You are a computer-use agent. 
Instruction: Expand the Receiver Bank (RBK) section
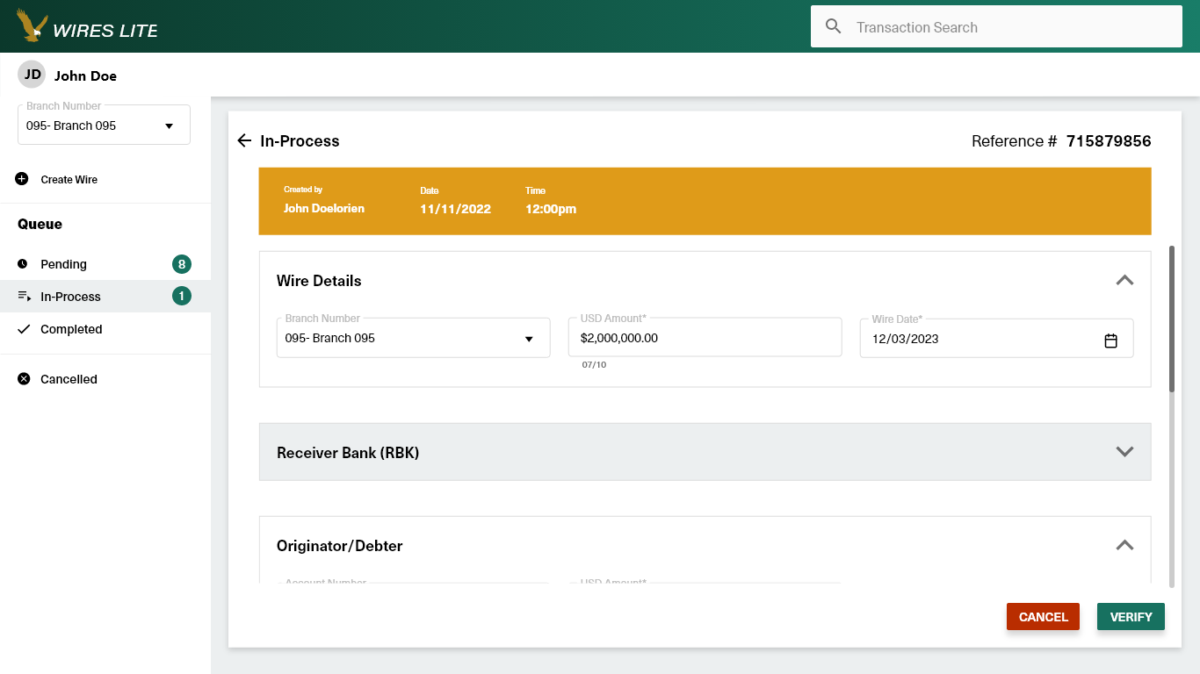[x=1124, y=452]
